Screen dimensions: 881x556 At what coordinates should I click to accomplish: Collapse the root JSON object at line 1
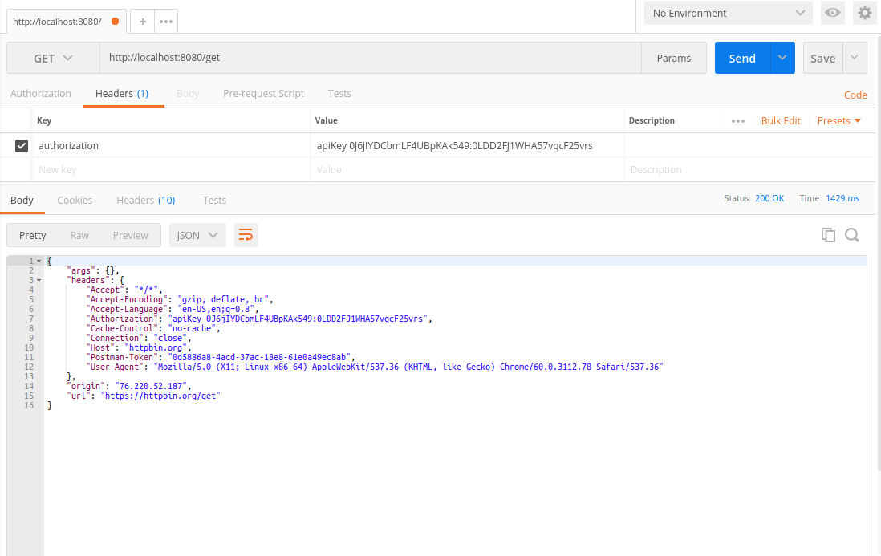pyautogui.click(x=39, y=262)
